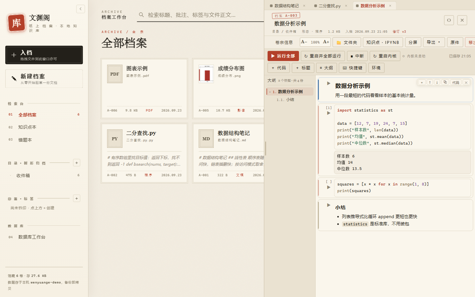Screen dimensions: 475x297
Task: Open the 快捷键 shortcuts button
Action: (352, 68)
